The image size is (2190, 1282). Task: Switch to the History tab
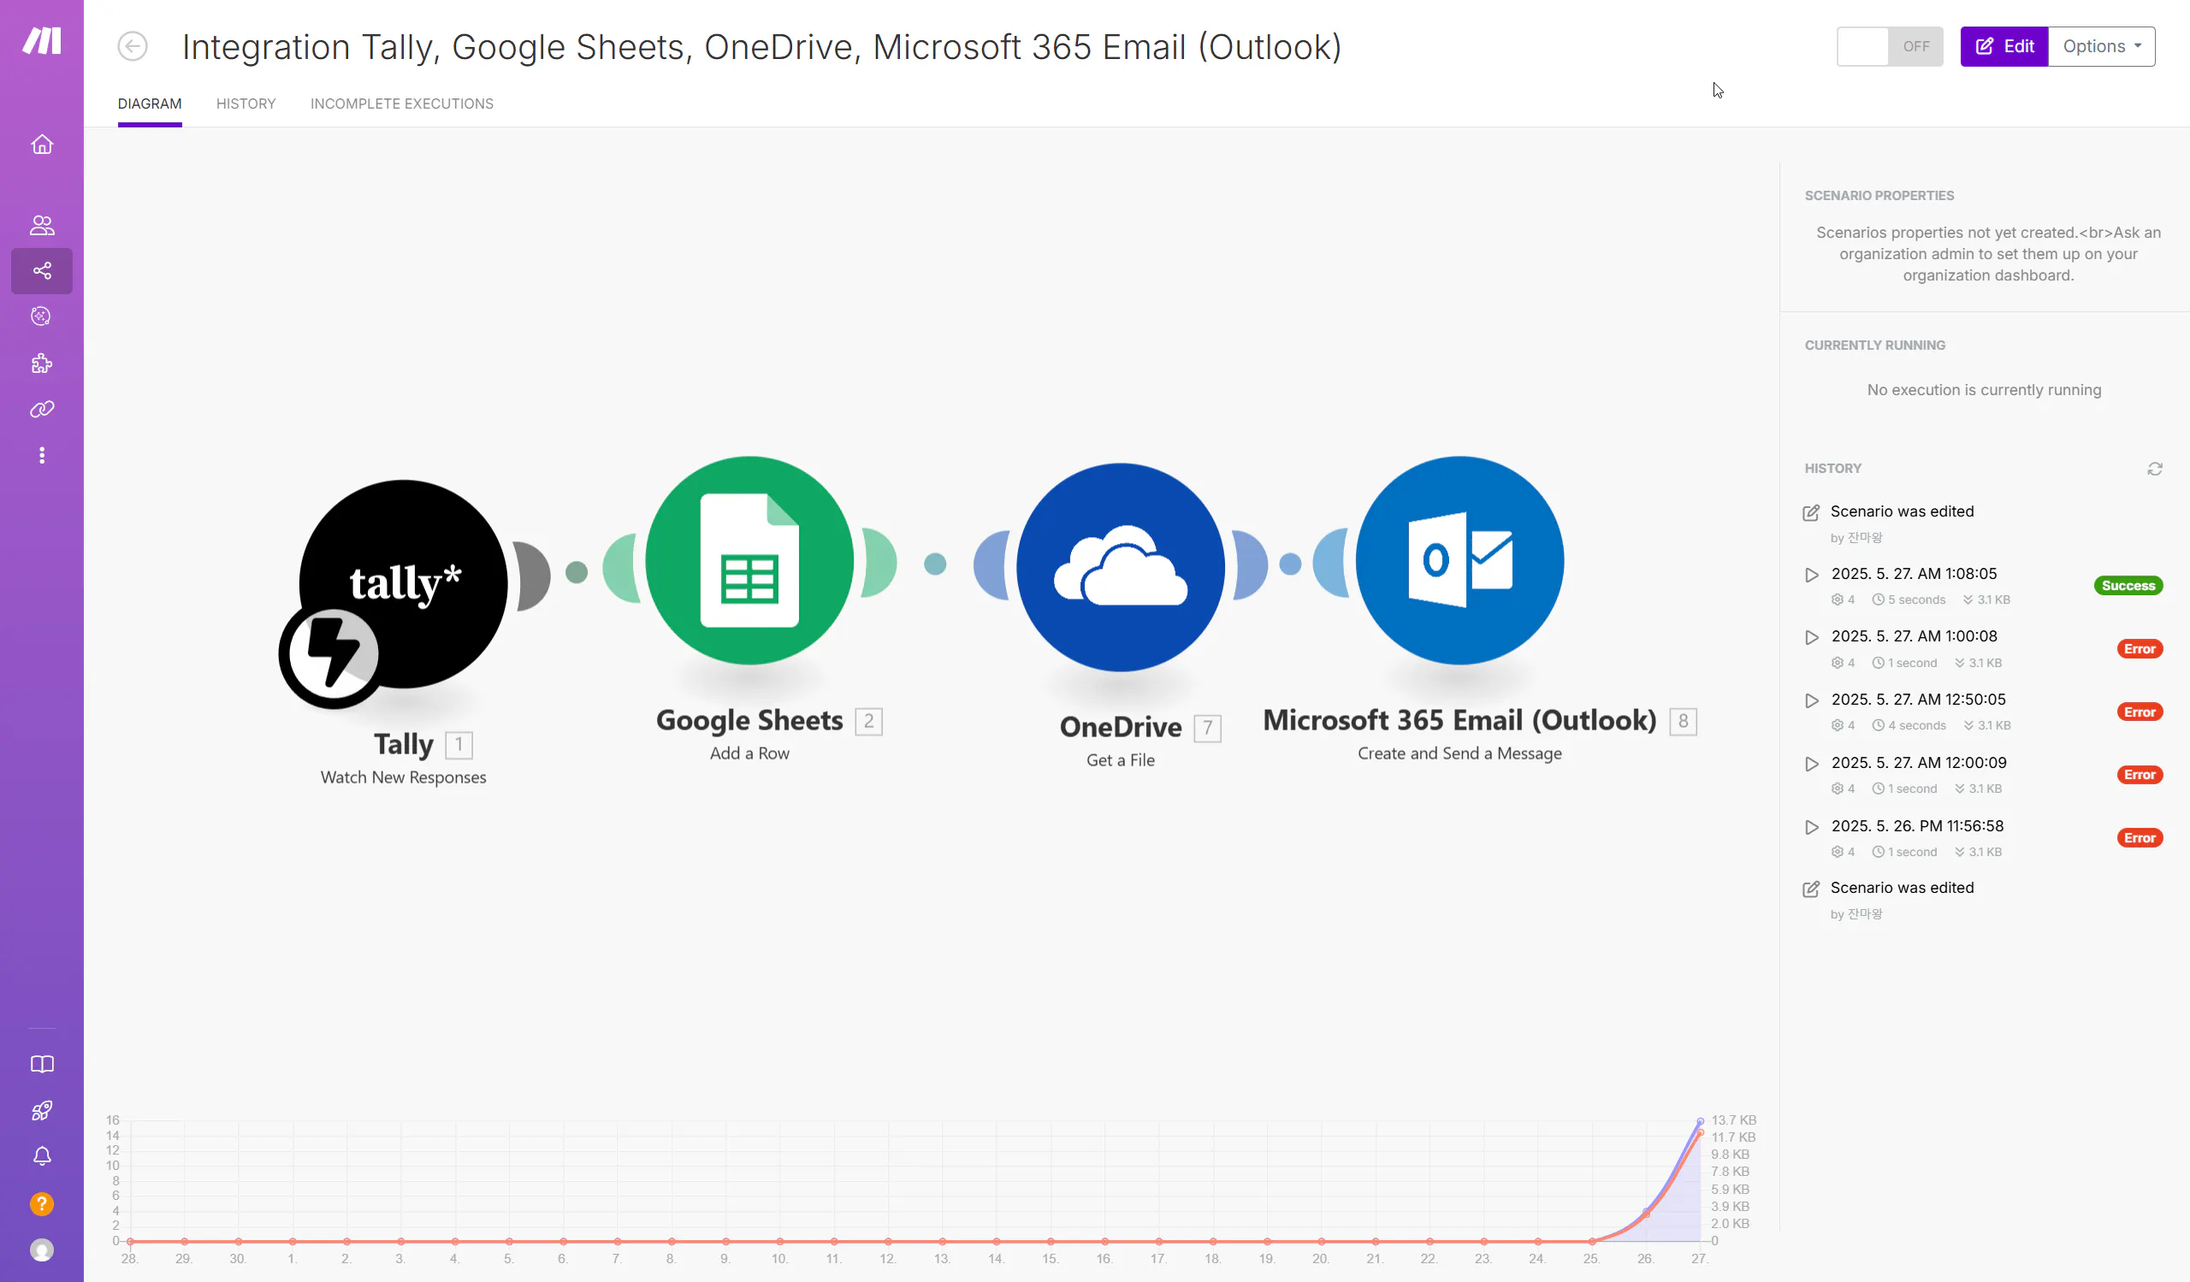tap(245, 103)
